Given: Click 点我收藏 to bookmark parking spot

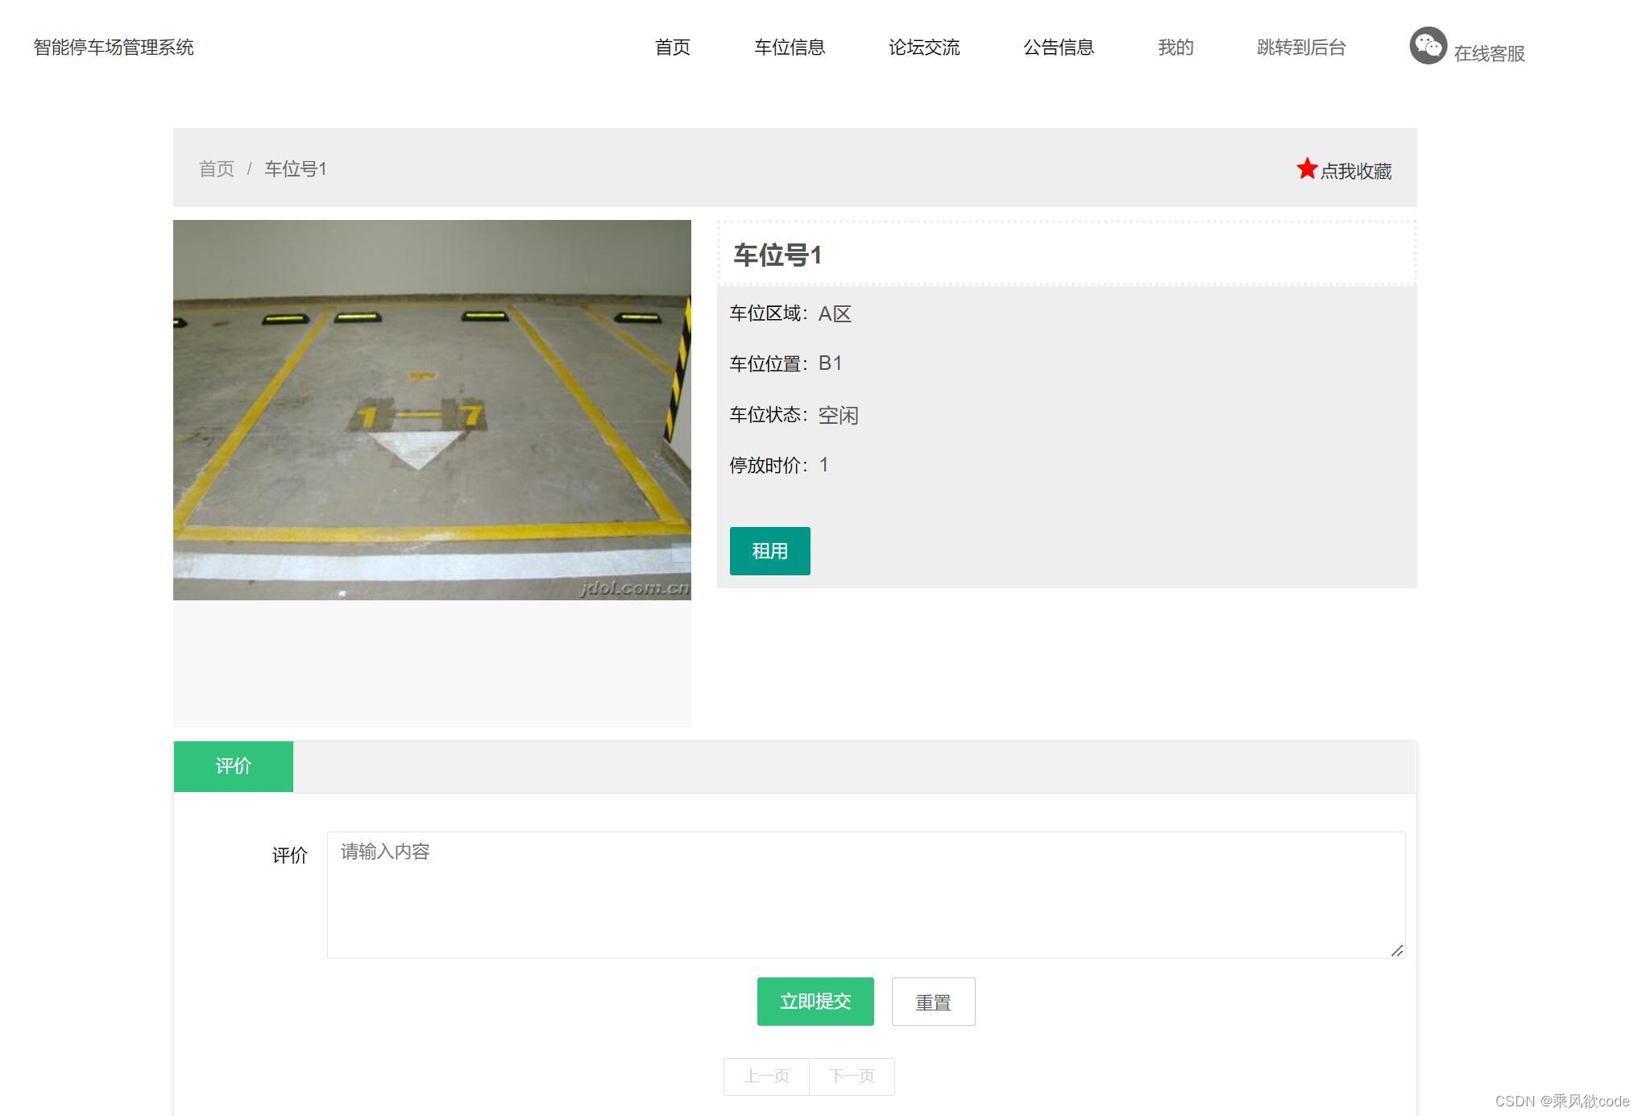Looking at the screenshot, I should (x=1356, y=172).
